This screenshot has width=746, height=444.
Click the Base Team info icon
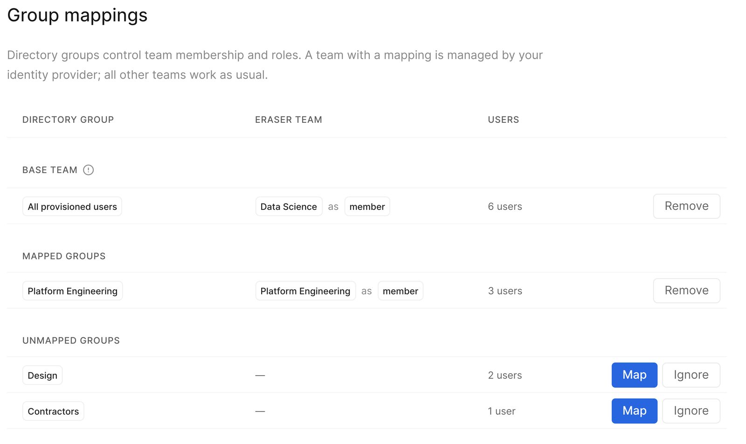pos(88,170)
